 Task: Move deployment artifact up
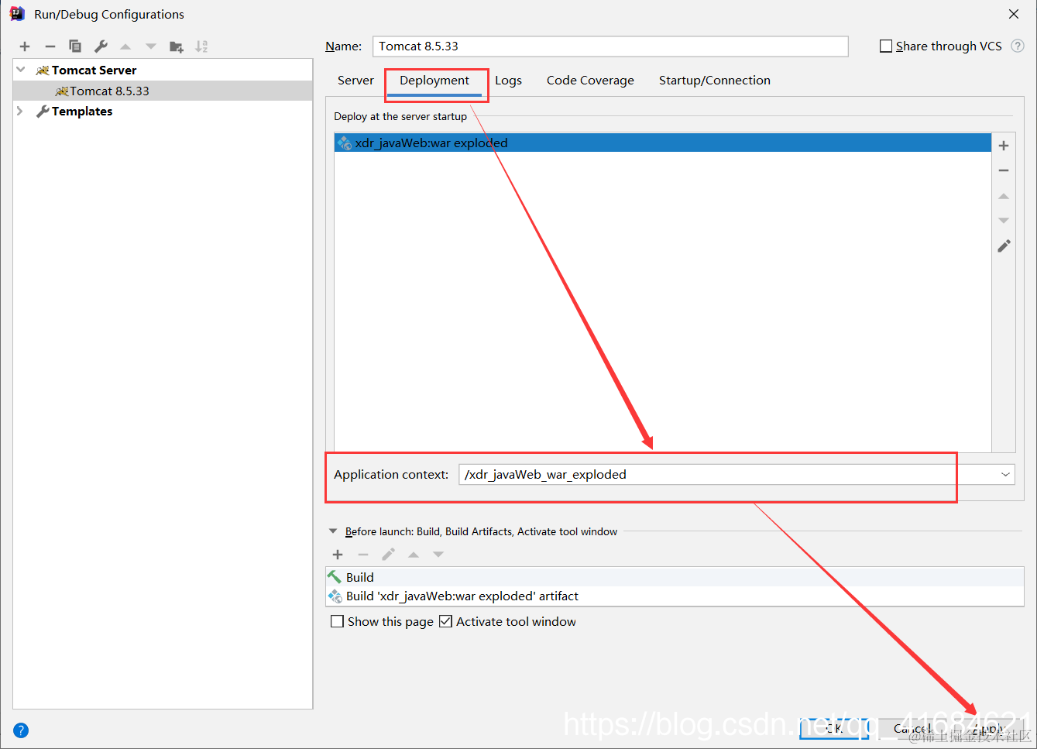click(x=1004, y=196)
